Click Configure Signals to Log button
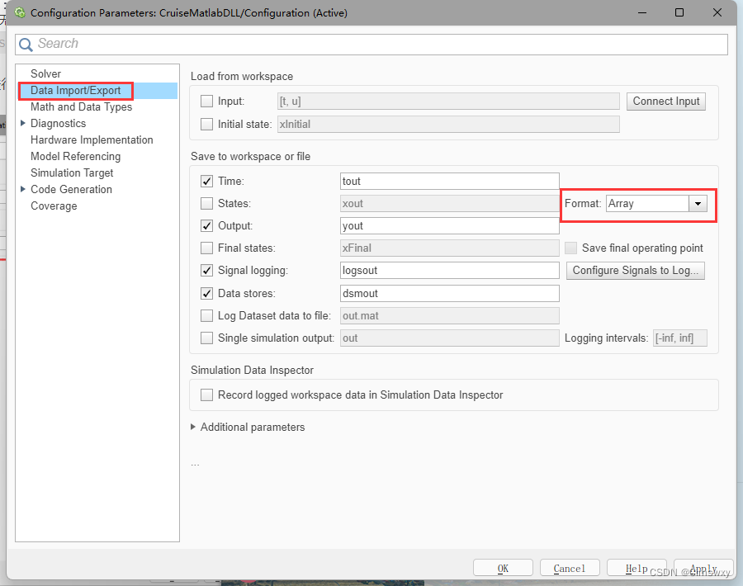Screen dimensions: 743x586 pyautogui.click(x=636, y=271)
